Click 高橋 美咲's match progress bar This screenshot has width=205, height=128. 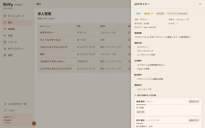click(168, 105)
